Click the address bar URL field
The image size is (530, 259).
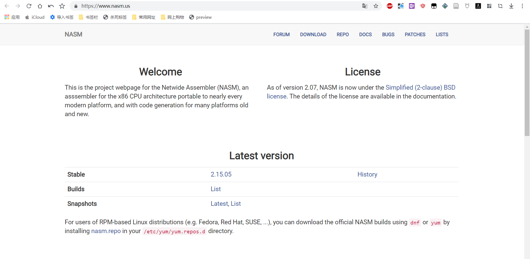[x=216, y=6]
